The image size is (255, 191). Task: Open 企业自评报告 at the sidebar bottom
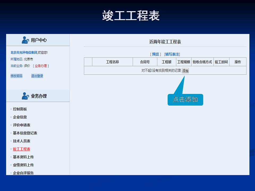[x=23, y=173]
